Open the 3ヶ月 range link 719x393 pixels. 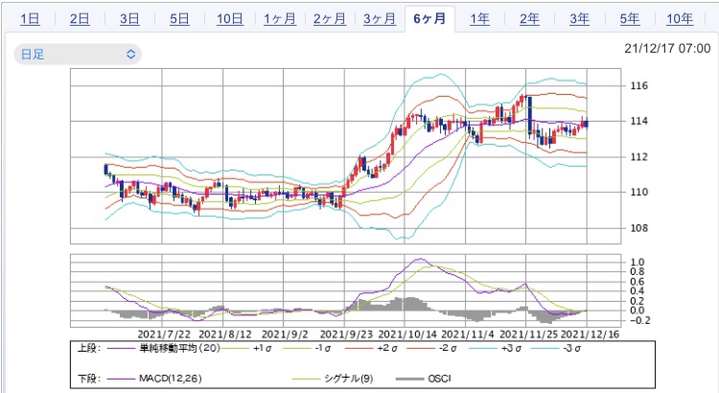click(x=380, y=19)
